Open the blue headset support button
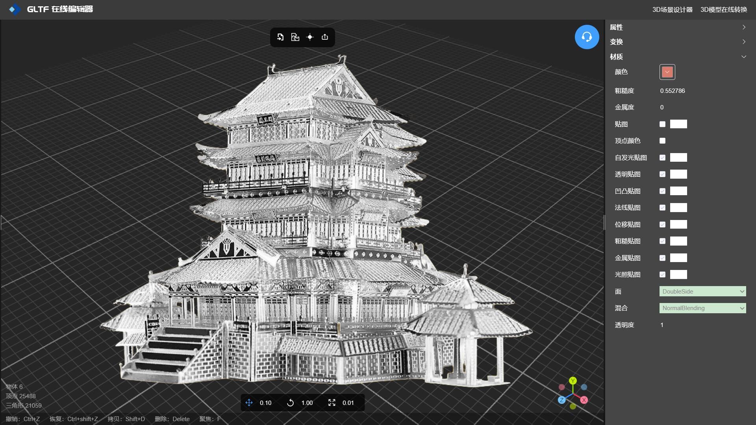Viewport: 756px width, 425px height. click(x=587, y=37)
